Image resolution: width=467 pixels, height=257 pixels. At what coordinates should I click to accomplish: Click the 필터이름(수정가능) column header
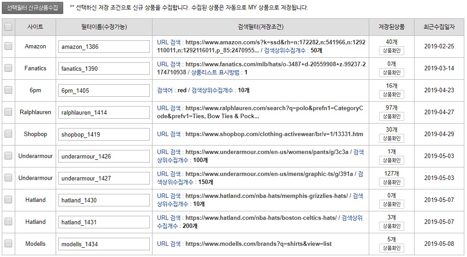coord(104,27)
